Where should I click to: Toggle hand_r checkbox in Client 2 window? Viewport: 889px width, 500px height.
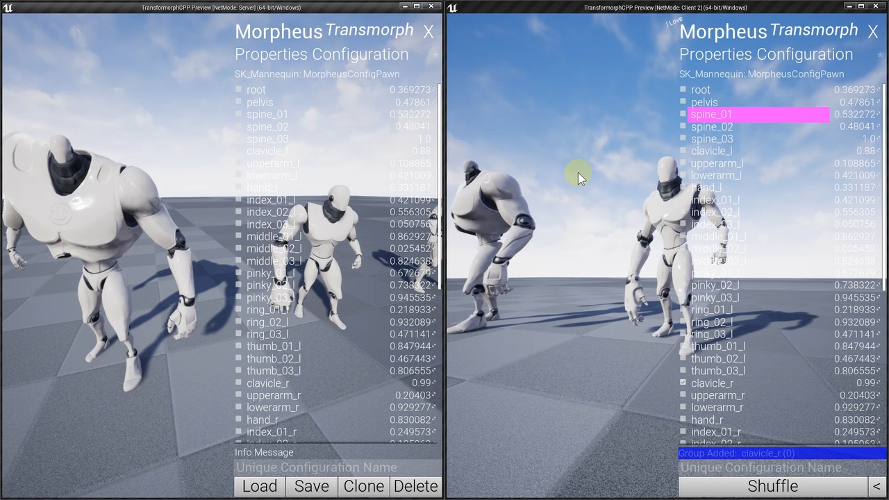point(683,420)
